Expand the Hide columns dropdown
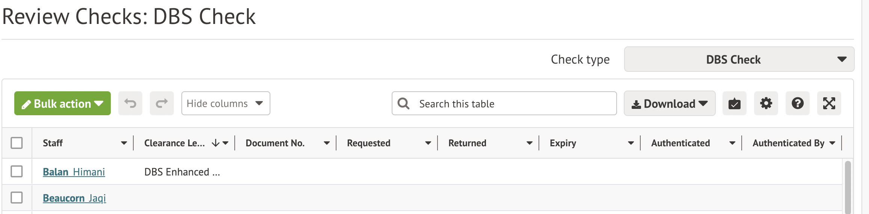Screen dimensions: 869x214 tap(226, 103)
